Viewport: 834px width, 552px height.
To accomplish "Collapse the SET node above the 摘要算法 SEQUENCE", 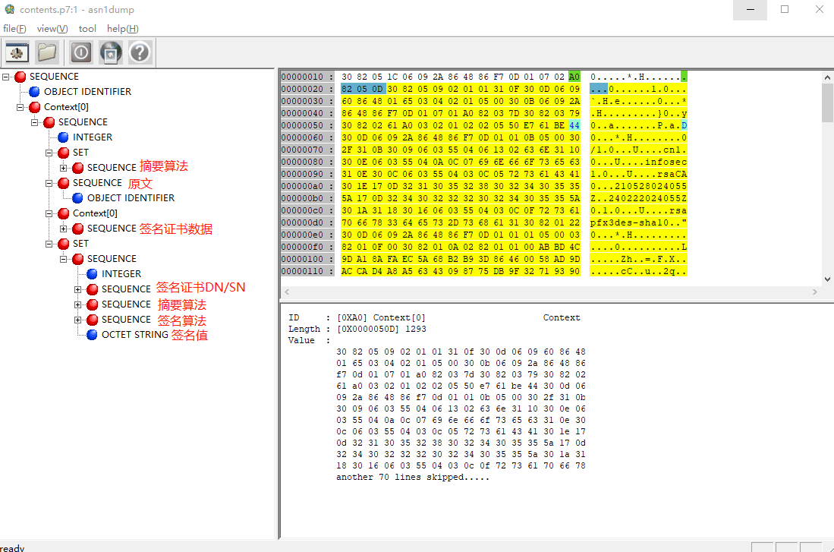I will click(49, 153).
